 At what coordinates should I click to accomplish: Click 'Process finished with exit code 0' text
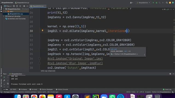coord(27,84)
